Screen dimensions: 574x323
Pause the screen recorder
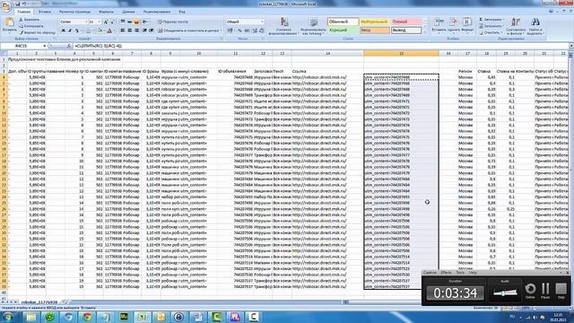[x=545, y=291]
